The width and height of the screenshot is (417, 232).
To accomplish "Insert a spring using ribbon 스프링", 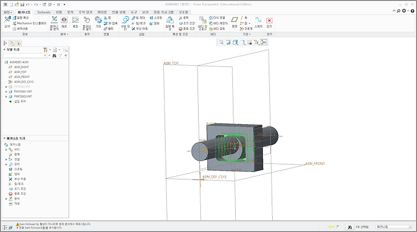I will (156, 18).
